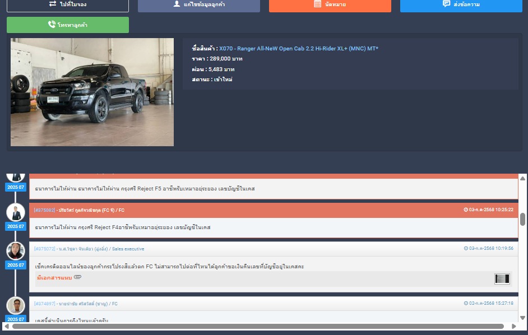The width and height of the screenshot is (528, 335).
Task: Click the 2025 07 marker beside #375072
Action: tap(16, 265)
